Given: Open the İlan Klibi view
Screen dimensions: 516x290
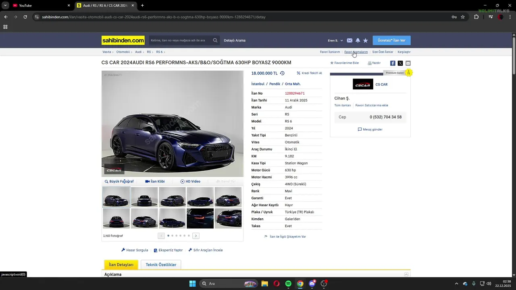Looking at the screenshot, I should point(155,181).
